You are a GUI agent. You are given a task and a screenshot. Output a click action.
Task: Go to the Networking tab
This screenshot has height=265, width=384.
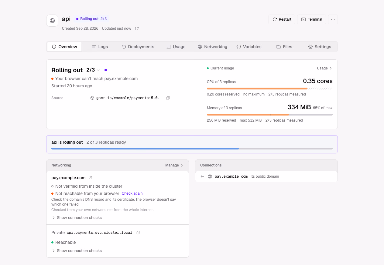(x=213, y=47)
